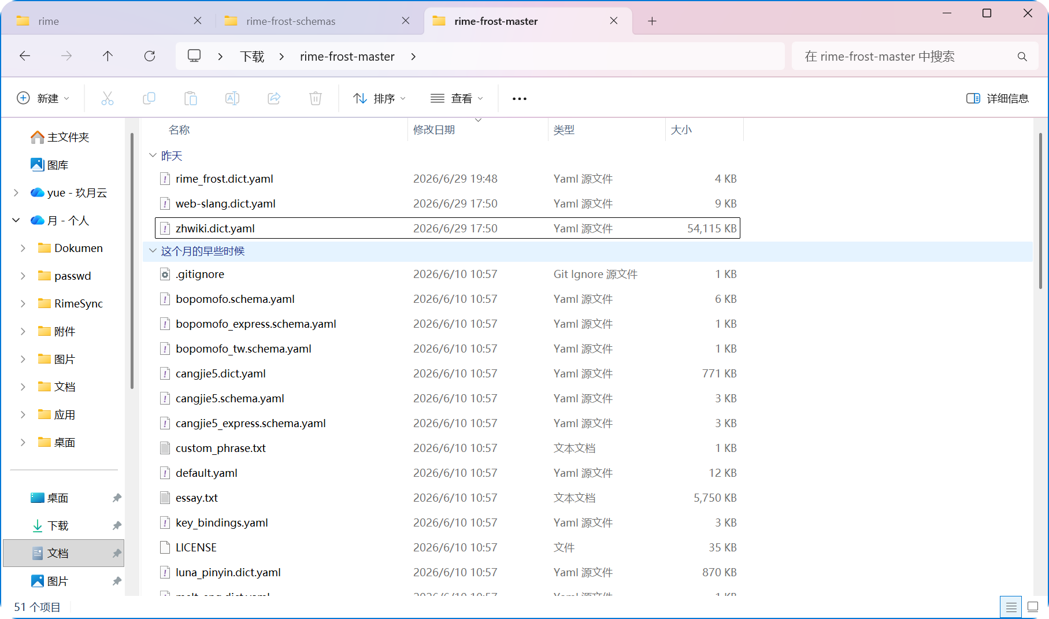Select the file luna_pinyin.dict.yaml
The width and height of the screenshot is (1049, 619).
point(447,572)
